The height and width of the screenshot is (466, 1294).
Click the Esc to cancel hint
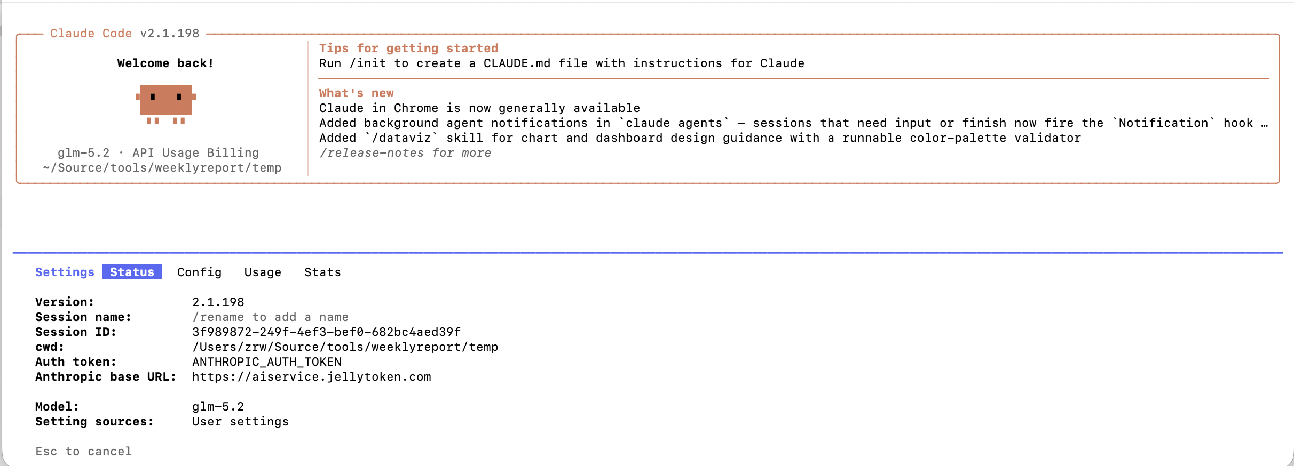point(83,451)
